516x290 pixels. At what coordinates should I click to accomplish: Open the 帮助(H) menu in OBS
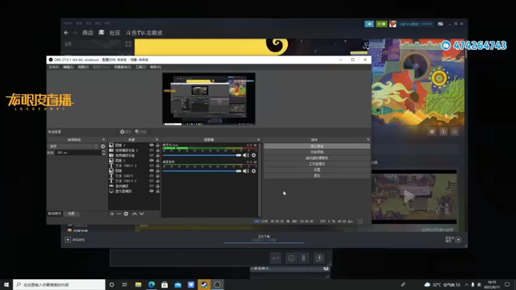(x=155, y=67)
